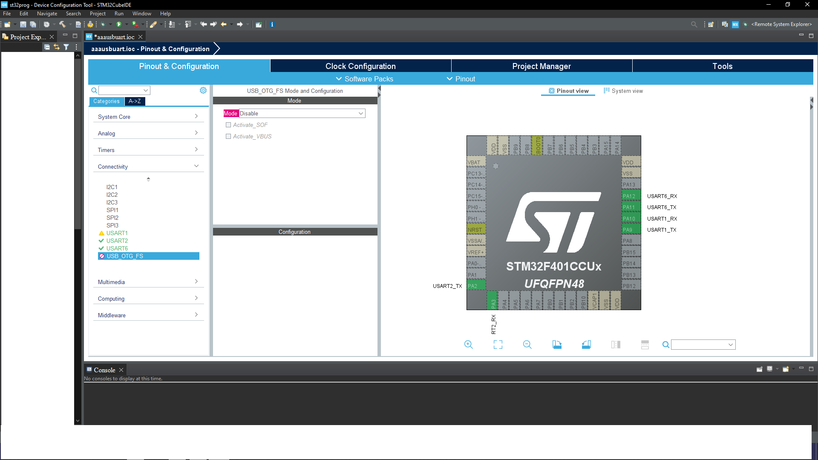Viewport: 818px width, 460px height.
Task: Toggle Link with Editor in Project Explorer
Action: pos(57,47)
